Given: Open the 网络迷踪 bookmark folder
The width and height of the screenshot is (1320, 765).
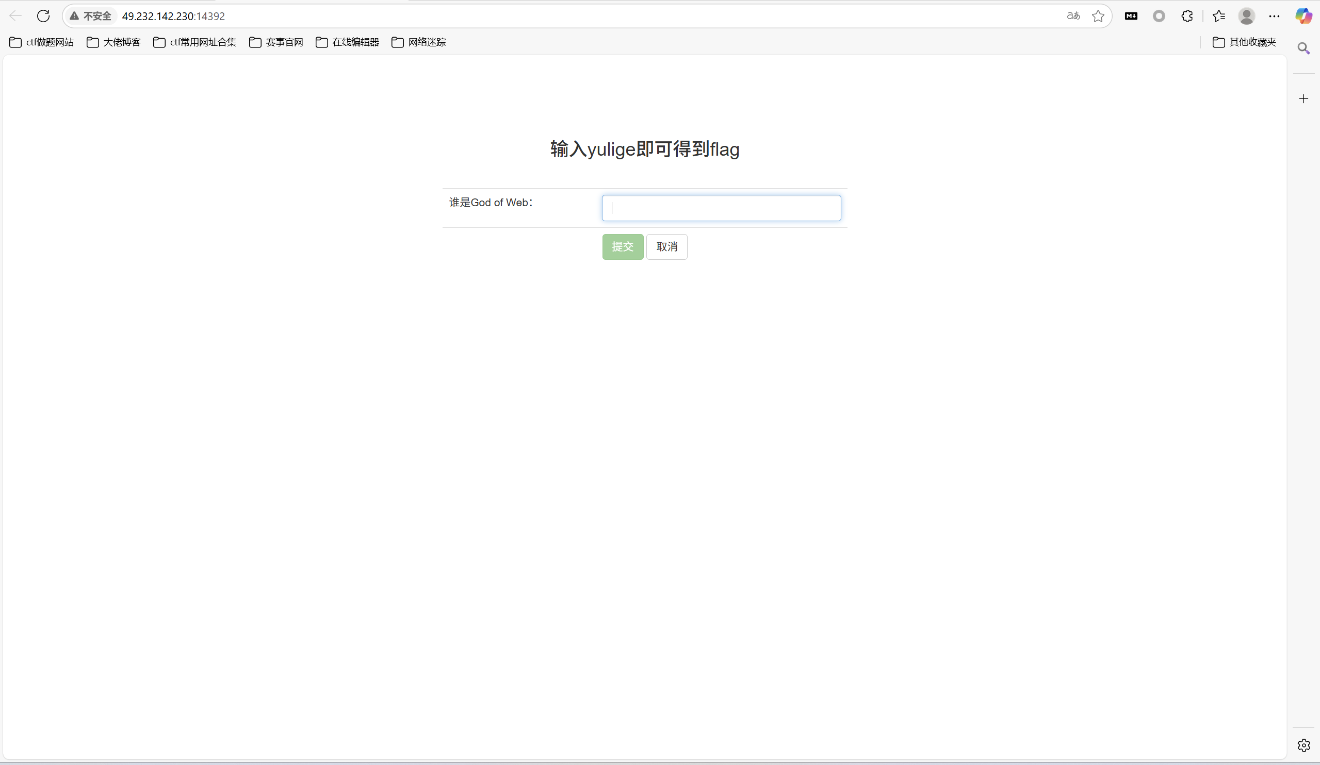Looking at the screenshot, I should pos(418,42).
